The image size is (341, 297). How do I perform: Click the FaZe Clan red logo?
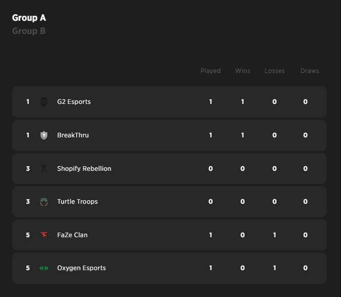point(44,235)
